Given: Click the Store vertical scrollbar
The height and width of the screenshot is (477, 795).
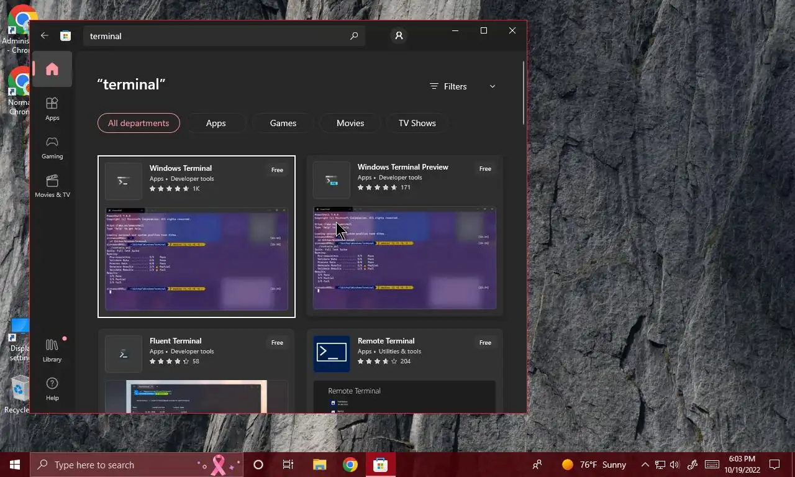Looking at the screenshot, I should click(x=524, y=92).
